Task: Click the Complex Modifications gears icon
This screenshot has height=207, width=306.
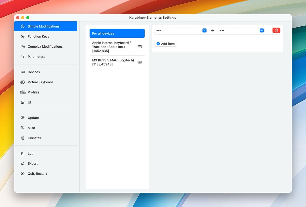Action: click(x=23, y=47)
